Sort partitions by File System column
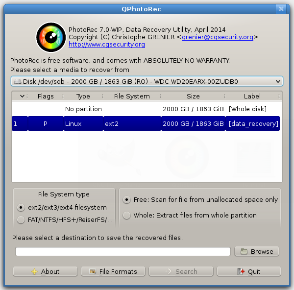This screenshot has width=294, height=290. click(x=131, y=97)
